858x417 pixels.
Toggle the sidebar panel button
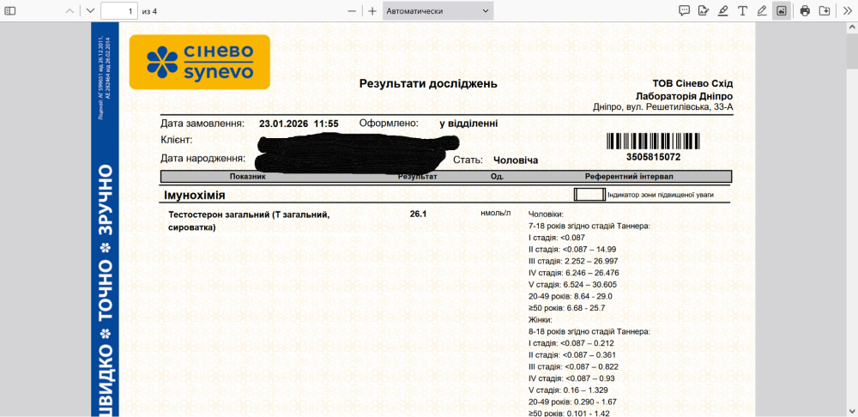coord(11,11)
